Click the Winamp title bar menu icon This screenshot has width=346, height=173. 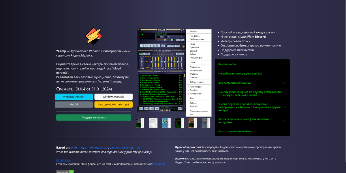(139, 30)
